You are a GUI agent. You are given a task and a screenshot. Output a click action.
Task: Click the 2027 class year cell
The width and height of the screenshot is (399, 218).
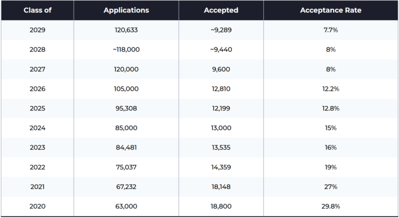tap(37, 69)
